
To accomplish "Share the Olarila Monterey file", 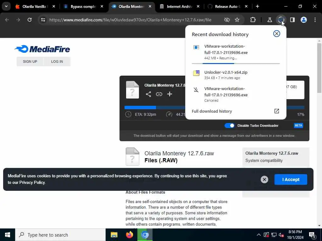I will tap(148, 94).
